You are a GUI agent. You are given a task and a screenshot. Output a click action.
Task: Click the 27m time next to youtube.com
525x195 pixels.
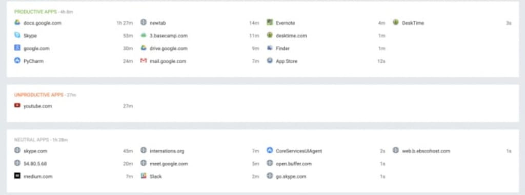pos(128,106)
